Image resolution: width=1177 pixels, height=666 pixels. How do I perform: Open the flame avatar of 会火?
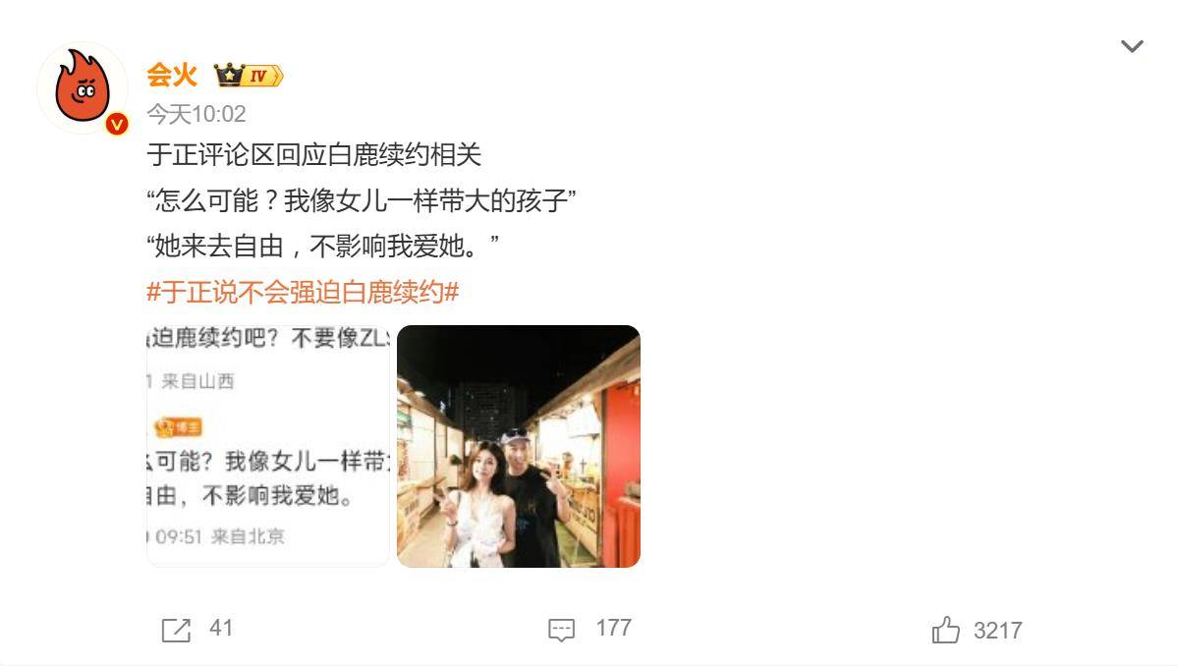pyautogui.click(x=83, y=87)
